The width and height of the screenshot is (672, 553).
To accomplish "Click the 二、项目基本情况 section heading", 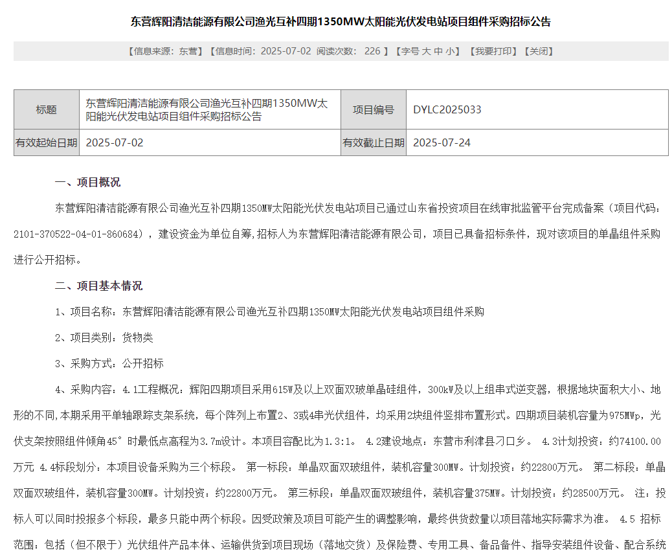I will tap(98, 286).
